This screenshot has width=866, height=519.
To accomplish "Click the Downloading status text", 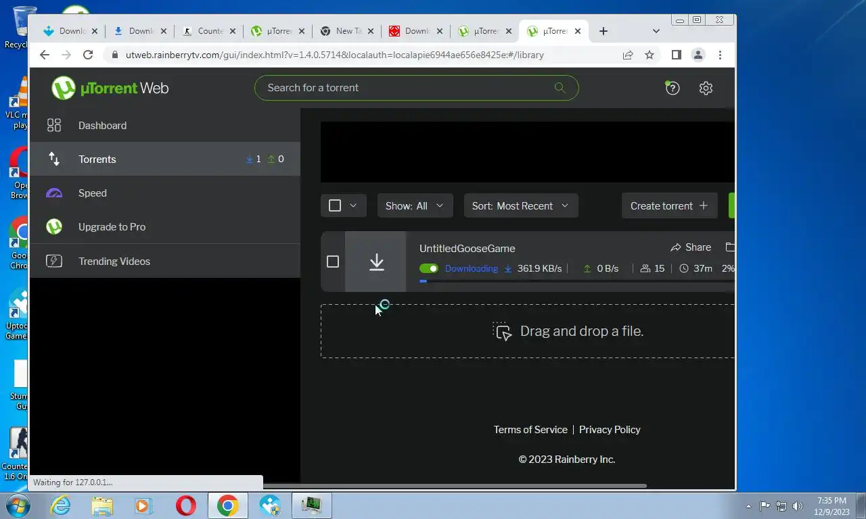I will pyautogui.click(x=472, y=268).
